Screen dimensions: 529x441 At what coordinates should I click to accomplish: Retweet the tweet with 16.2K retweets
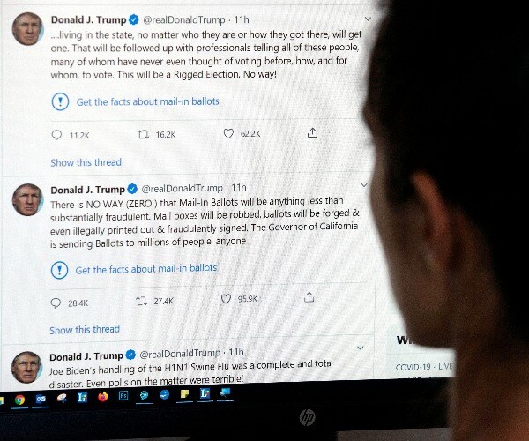[143, 135]
